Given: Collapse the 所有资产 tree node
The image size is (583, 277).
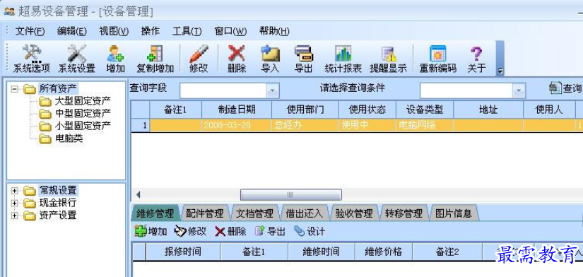Looking at the screenshot, I should [15, 89].
